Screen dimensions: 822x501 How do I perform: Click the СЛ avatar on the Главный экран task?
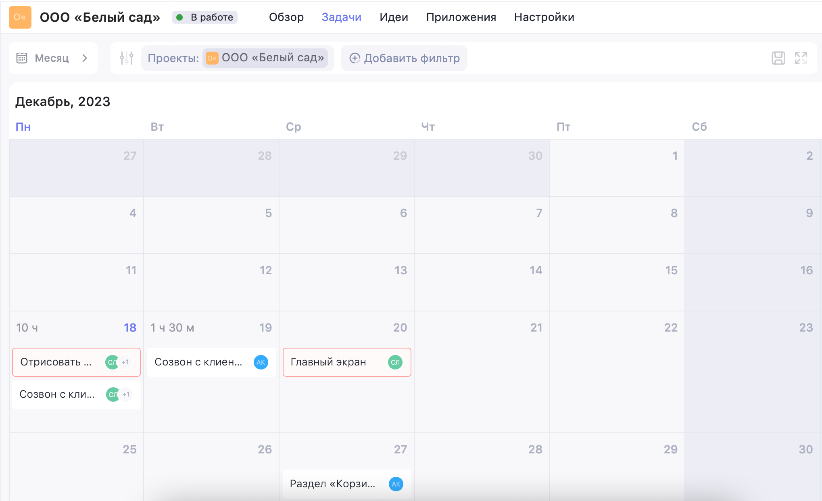[x=395, y=362]
